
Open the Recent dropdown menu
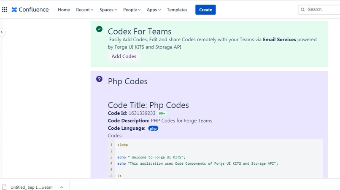click(84, 10)
